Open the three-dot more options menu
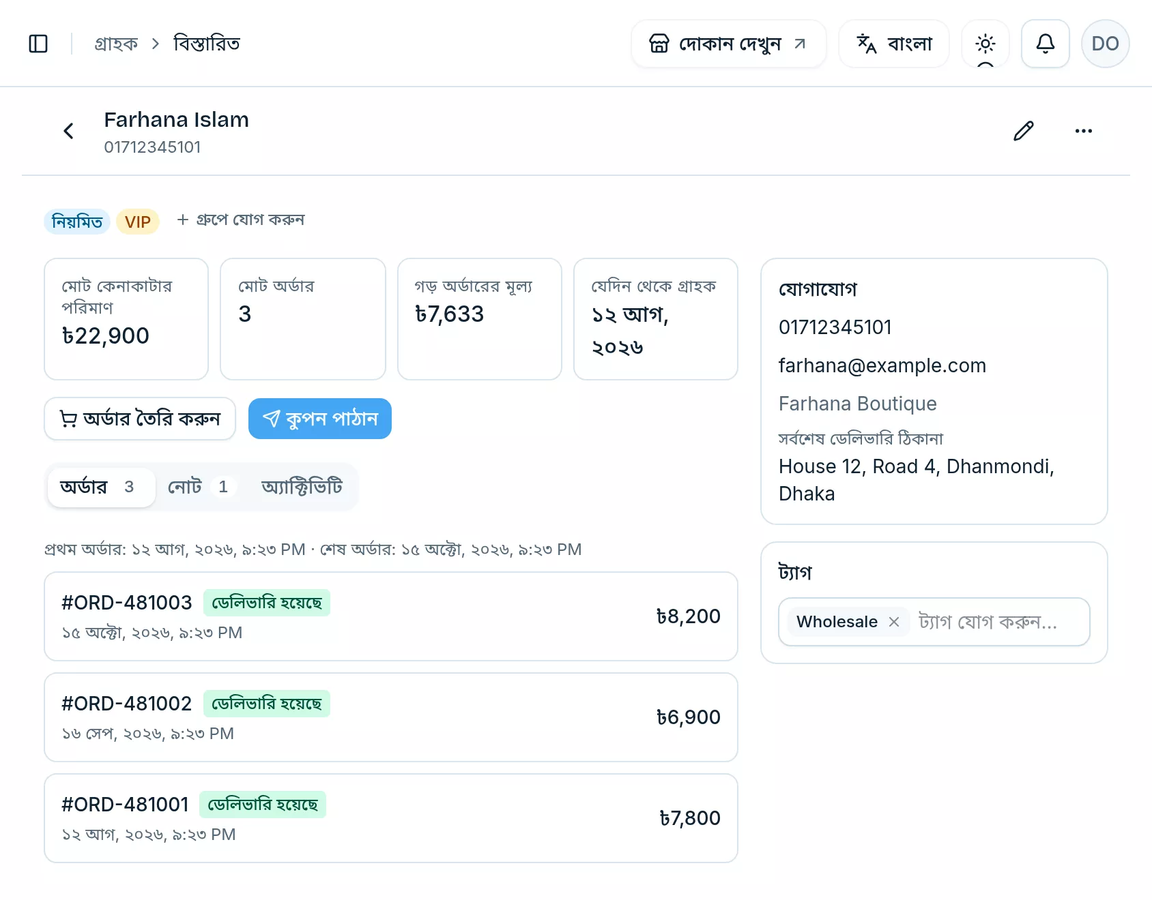Image resolution: width=1152 pixels, height=900 pixels. tap(1083, 131)
